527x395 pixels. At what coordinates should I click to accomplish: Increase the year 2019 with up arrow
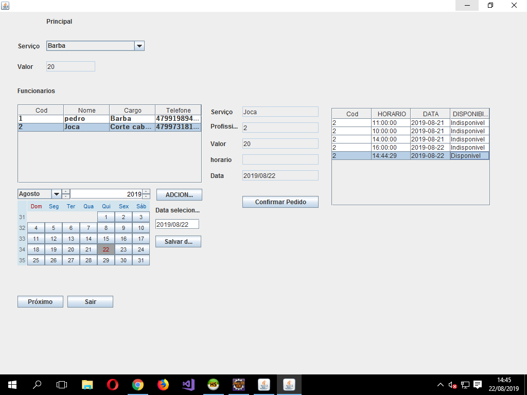(146, 192)
